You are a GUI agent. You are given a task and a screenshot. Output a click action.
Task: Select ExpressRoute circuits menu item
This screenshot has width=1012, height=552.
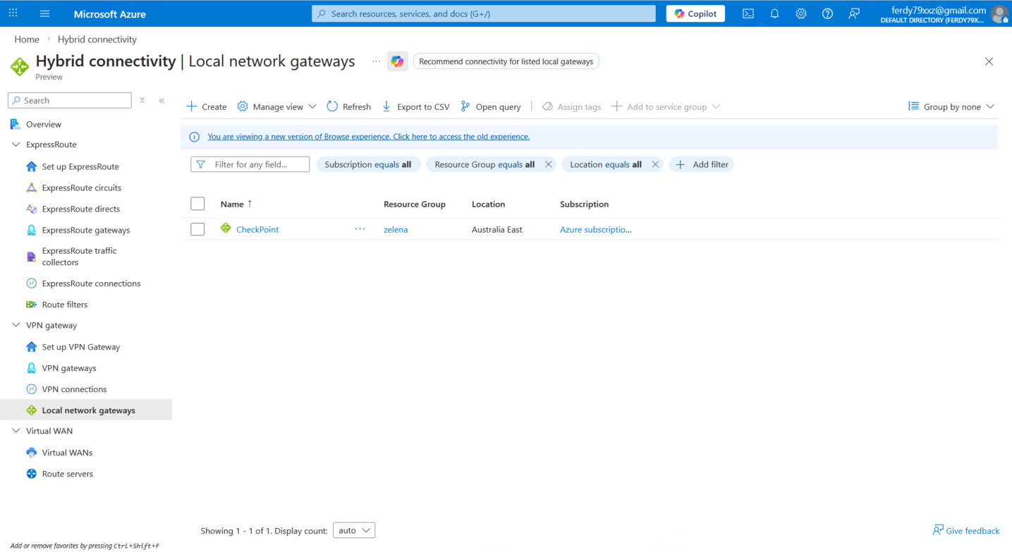point(81,188)
